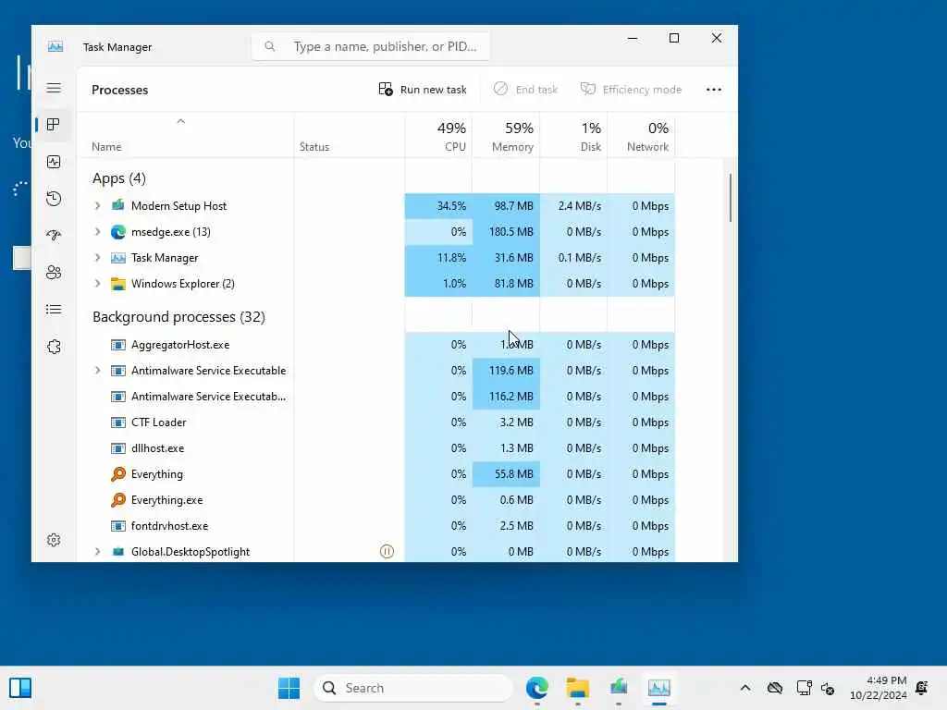Click the 34.5% CPU value of Modern Setup Host
The image size is (947, 710).
pos(451,206)
